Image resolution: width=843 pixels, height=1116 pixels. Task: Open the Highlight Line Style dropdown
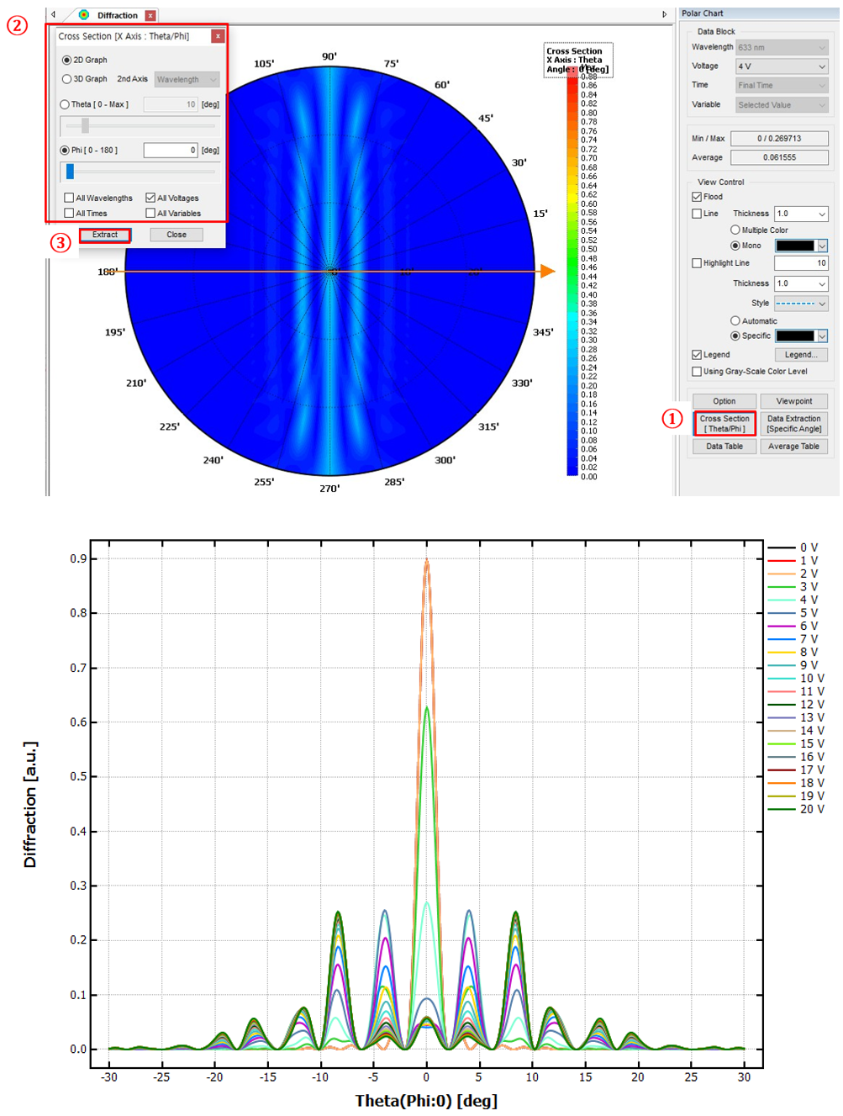tap(801, 304)
